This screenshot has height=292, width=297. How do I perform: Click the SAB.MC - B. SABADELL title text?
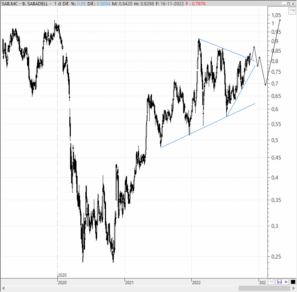(x=25, y=4)
